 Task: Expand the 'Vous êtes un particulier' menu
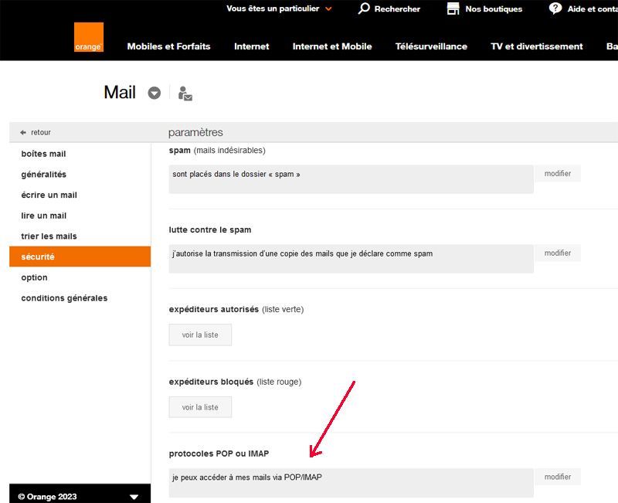click(328, 9)
